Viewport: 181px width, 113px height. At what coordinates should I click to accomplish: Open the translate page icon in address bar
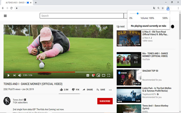point(154,8)
